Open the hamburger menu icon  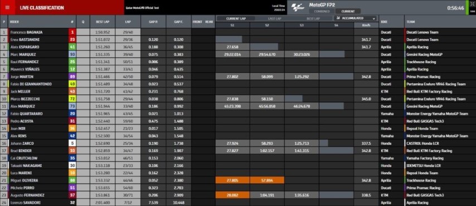tap(7, 8)
